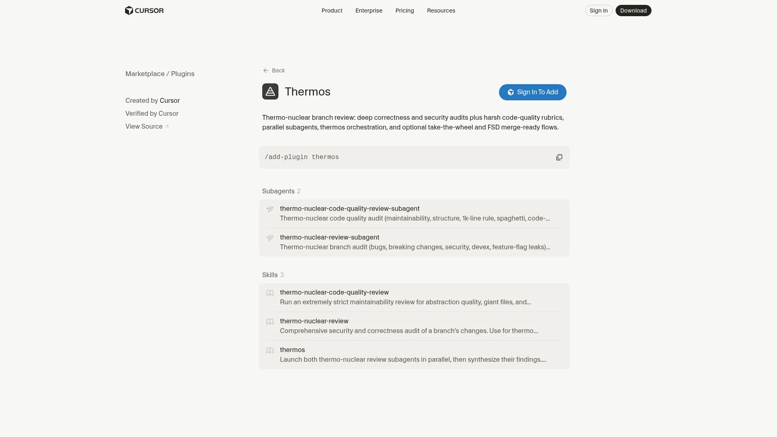Click the Thermos plugin triangle icon

270,91
